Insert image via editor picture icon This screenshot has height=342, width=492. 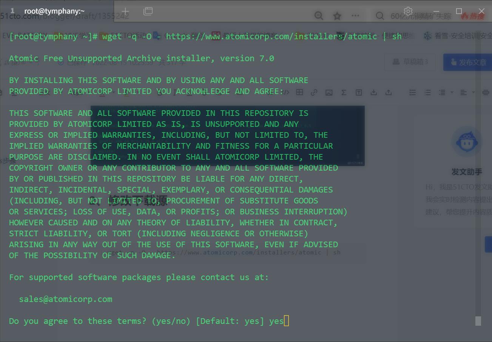(x=329, y=92)
